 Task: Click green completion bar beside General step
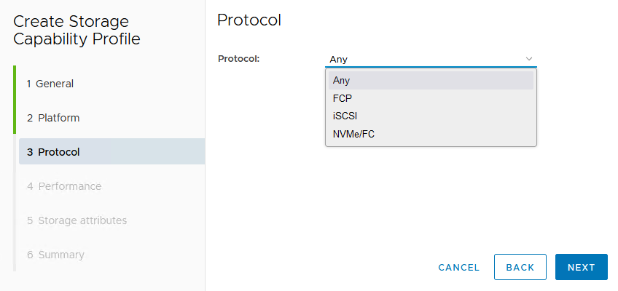tap(15, 84)
